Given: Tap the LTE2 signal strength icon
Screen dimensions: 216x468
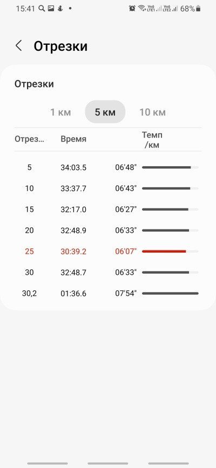Looking at the screenshot, I should [x=171, y=9].
